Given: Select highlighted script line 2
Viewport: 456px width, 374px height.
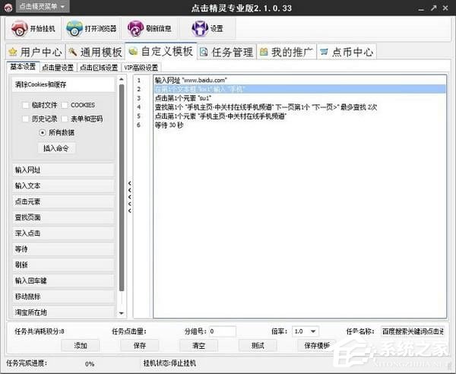Looking at the screenshot, I should click(x=299, y=89).
